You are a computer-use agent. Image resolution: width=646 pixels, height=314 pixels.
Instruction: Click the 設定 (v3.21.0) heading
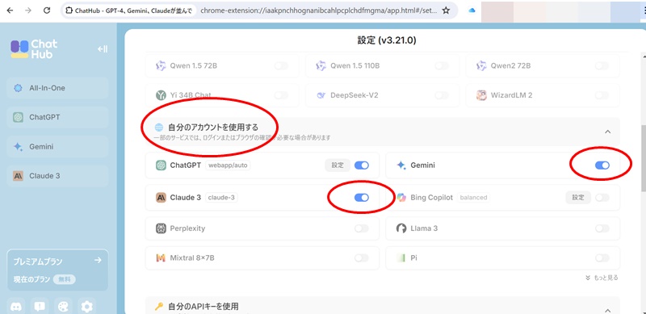click(387, 40)
